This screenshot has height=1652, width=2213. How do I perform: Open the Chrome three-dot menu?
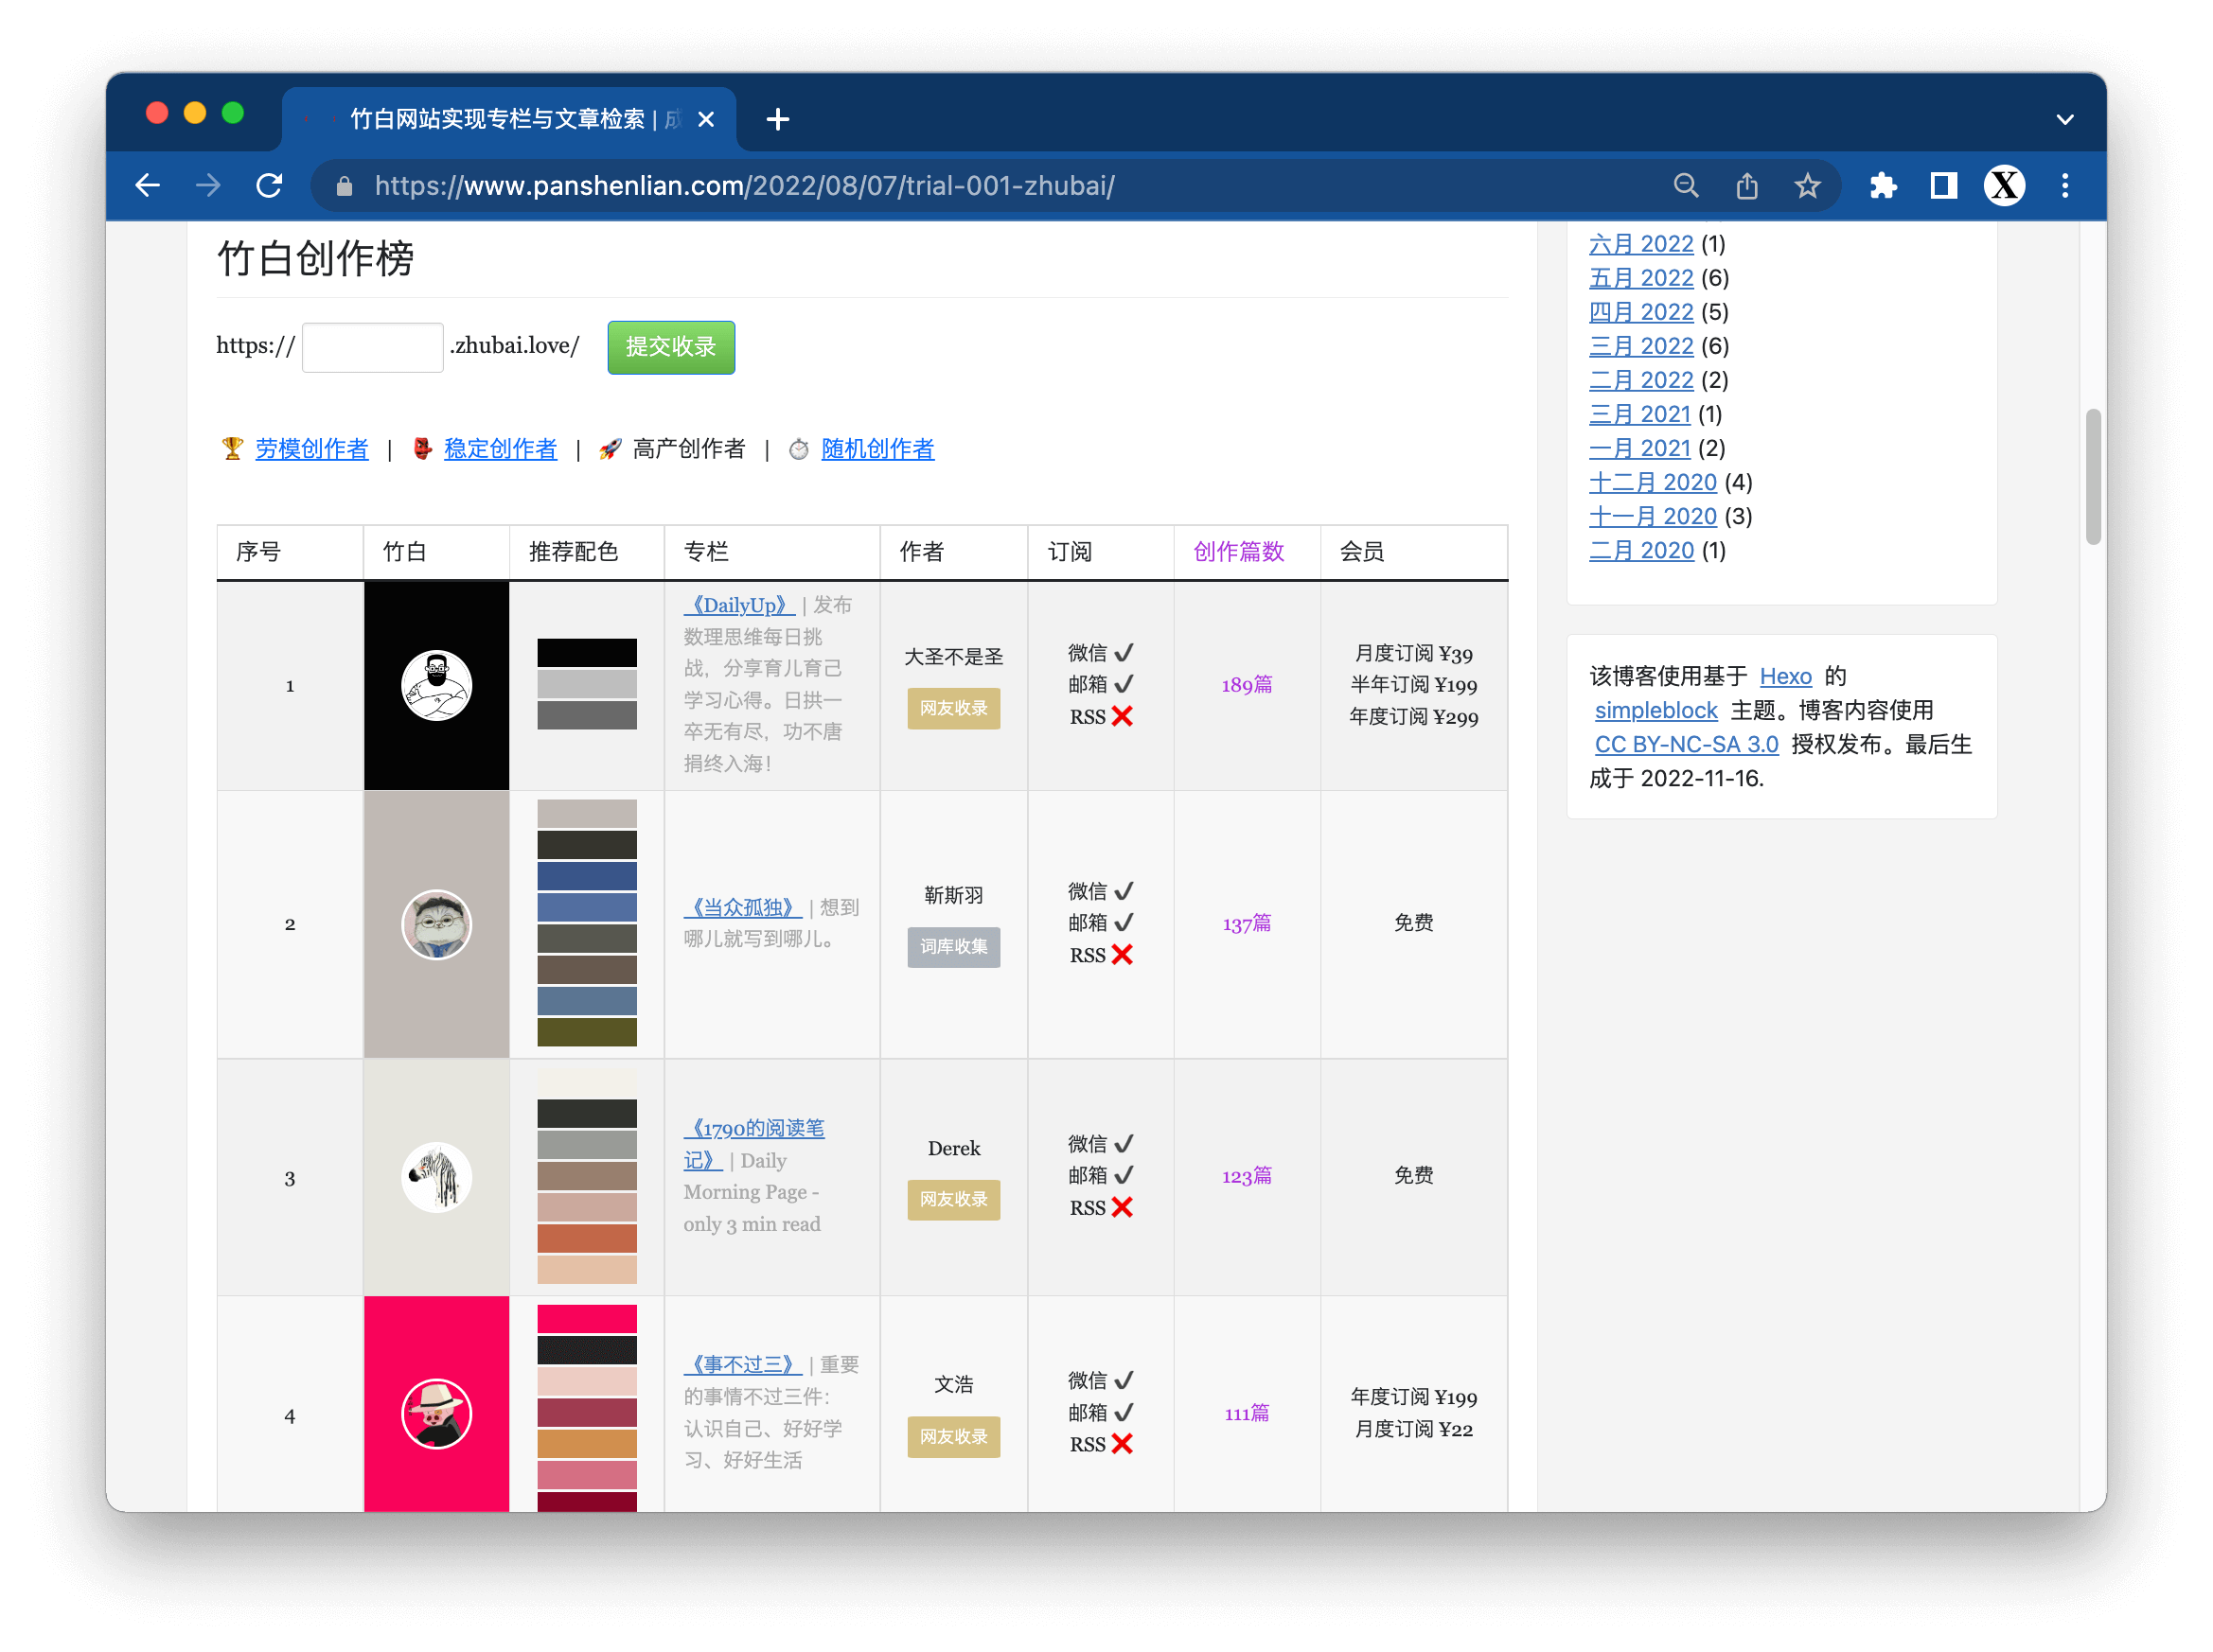(2065, 186)
